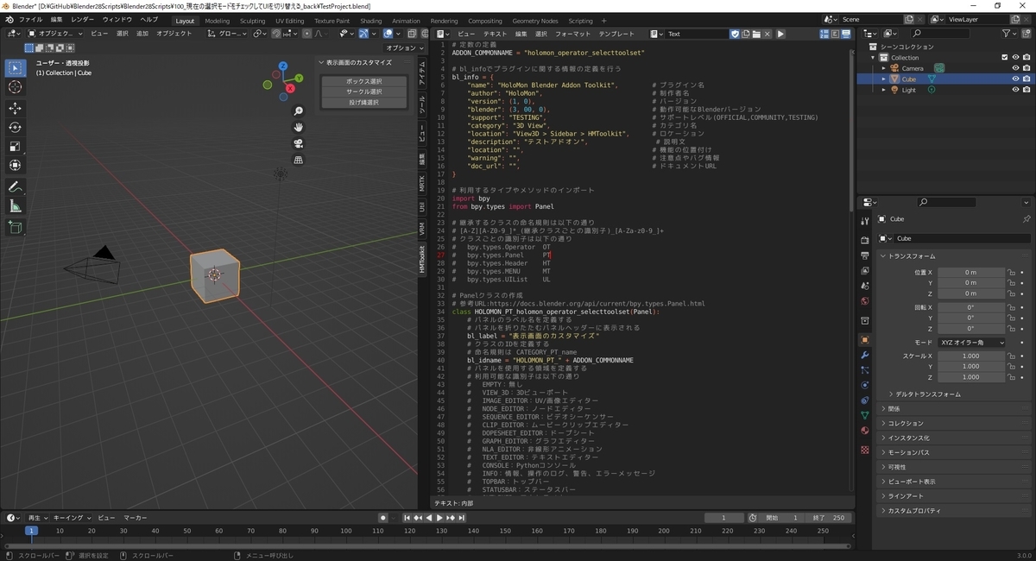The image size is (1036, 561).
Task: Open the rotation mode XYZ オイラー角 dropdown
Action: click(972, 343)
